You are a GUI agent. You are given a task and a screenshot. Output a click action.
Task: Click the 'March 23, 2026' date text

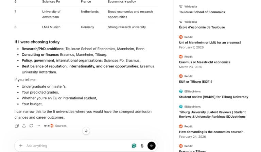point(190,67)
